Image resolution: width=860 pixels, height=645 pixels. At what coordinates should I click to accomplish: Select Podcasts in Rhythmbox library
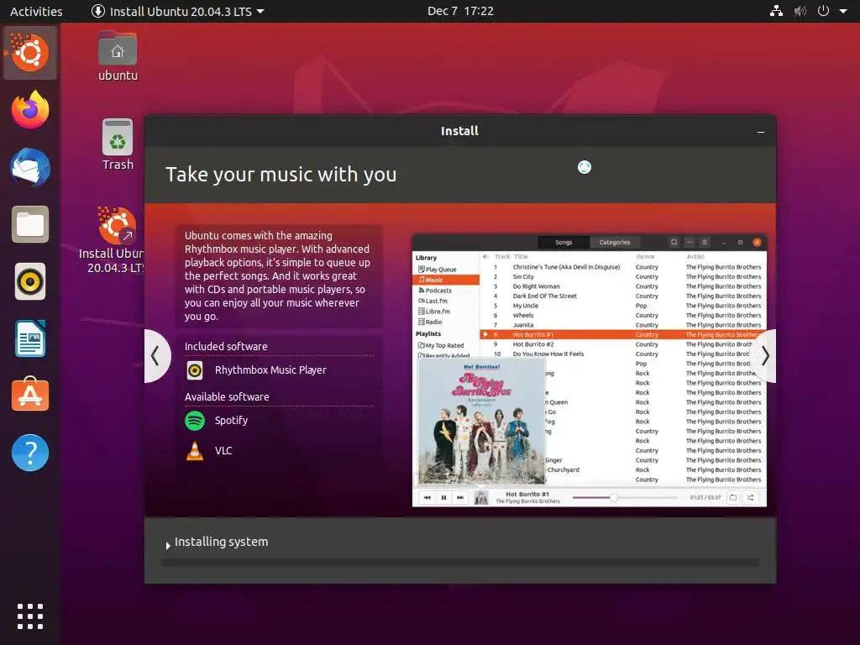click(435, 290)
